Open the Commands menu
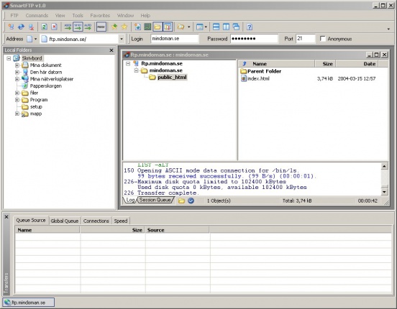Viewport: 397px width, 309px height. (37, 15)
